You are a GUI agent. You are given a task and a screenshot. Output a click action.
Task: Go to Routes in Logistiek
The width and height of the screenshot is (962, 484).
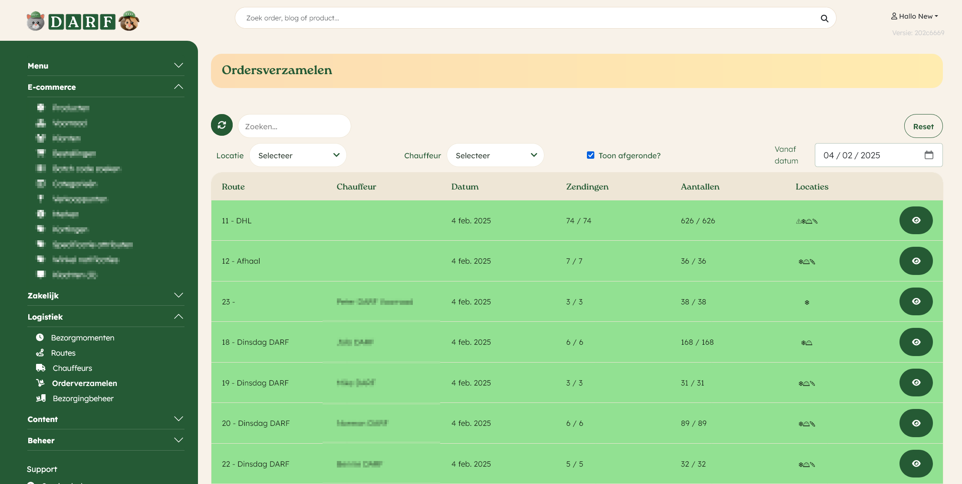[x=63, y=353]
